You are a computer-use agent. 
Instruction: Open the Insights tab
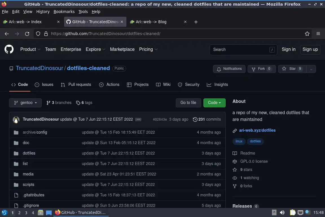coord(217,85)
